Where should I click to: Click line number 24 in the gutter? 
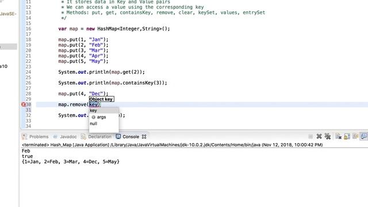(x=28, y=72)
